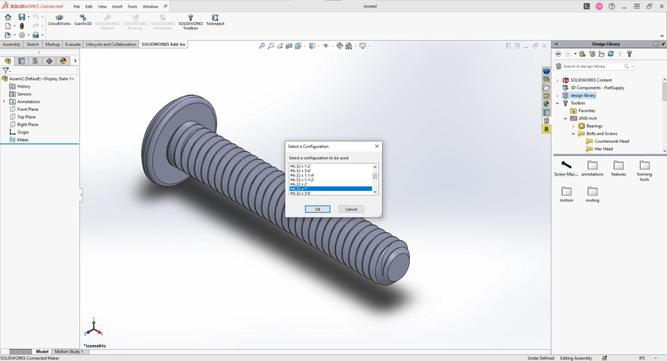Pin the menu bar using pushpin icon
The width and height of the screenshot is (667, 361).
point(165,6)
